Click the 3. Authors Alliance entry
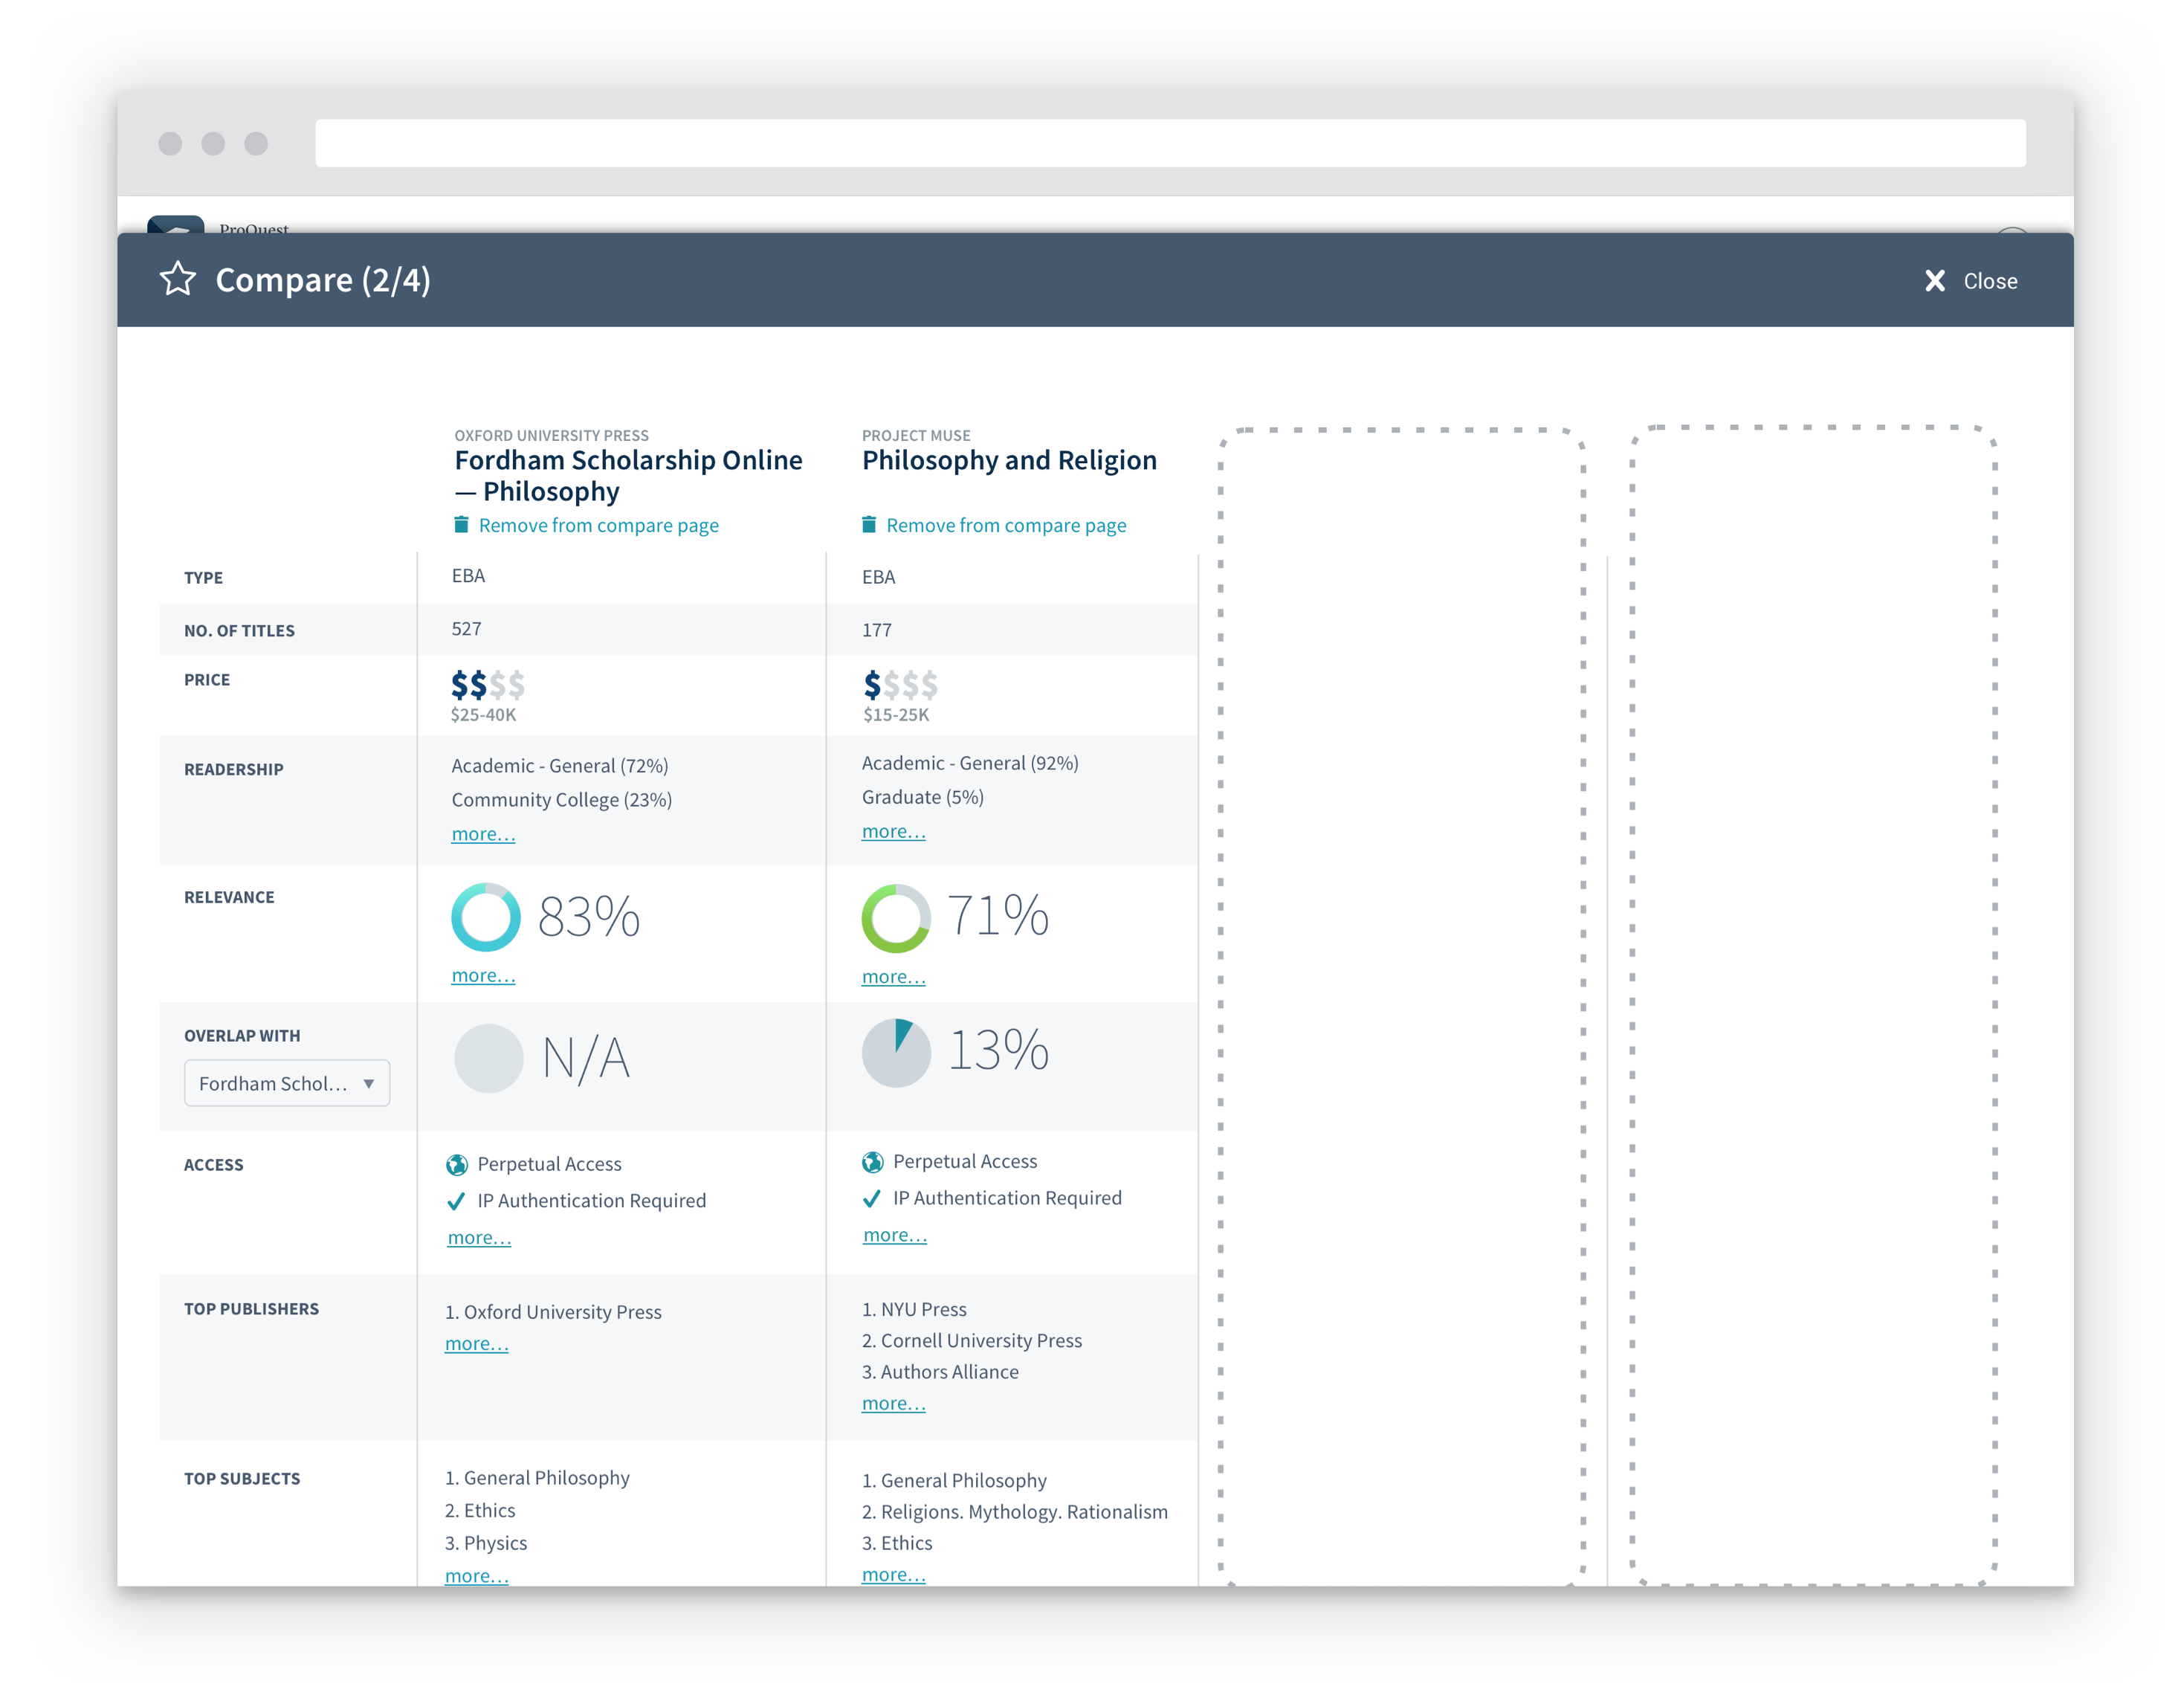Screen dimensions: 2184x1698 tap(940, 1372)
